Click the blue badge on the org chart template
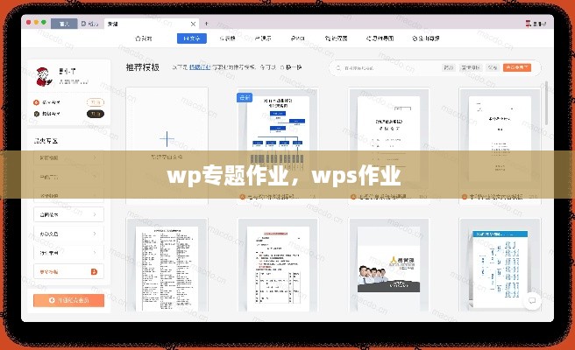The width and height of the screenshot is (575, 350). pos(245,98)
